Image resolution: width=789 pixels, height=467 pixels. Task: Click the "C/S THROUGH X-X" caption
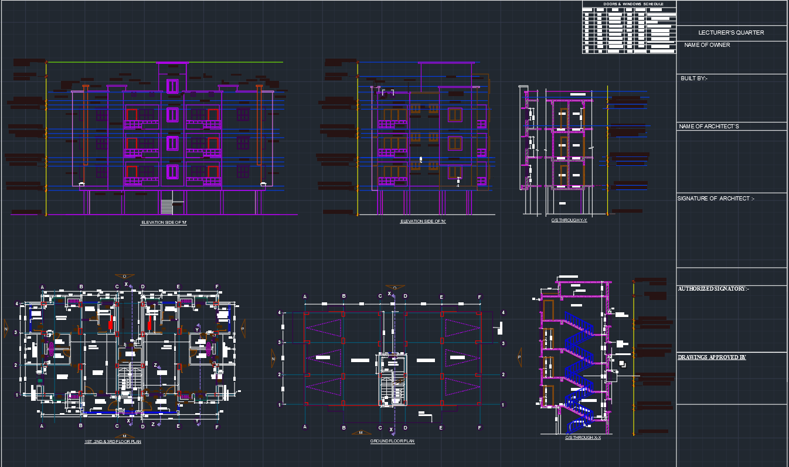click(583, 438)
